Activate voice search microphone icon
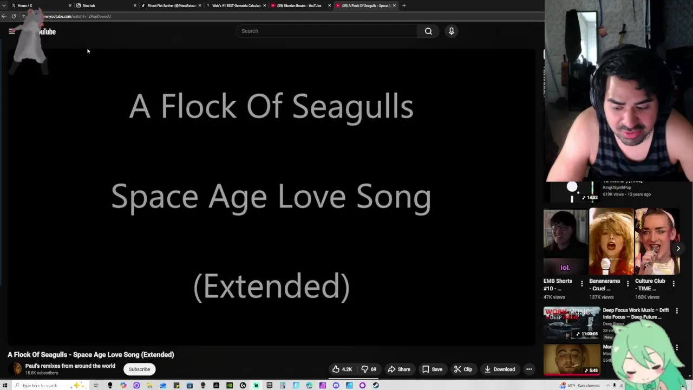 pyautogui.click(x=451, y=31)
